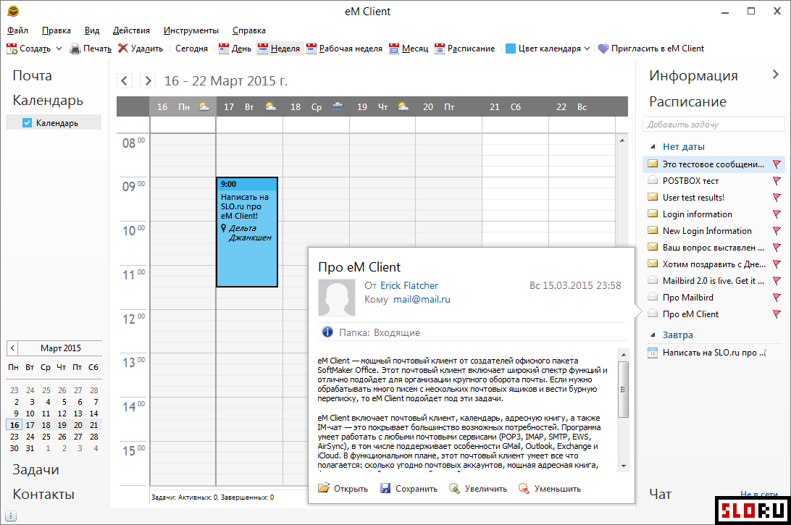Click sender Erick Flatcher link
This screenshot has width=791, height=525.
[409, 285]
